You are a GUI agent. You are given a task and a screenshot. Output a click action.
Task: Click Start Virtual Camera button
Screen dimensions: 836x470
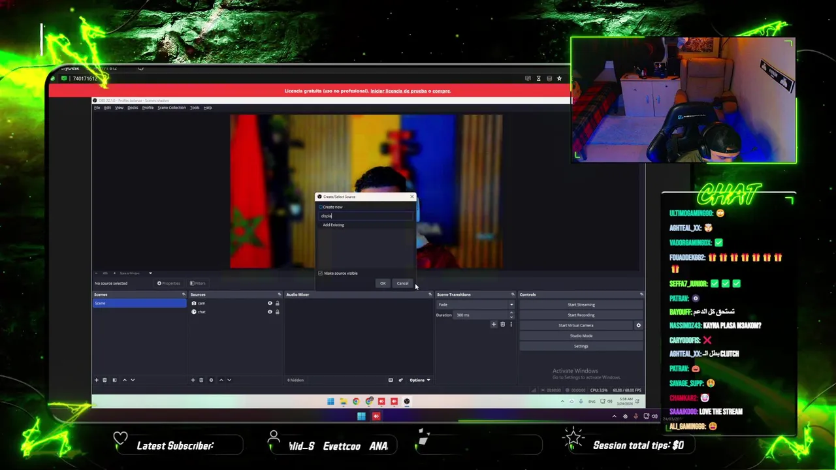(x=576, y=326)
